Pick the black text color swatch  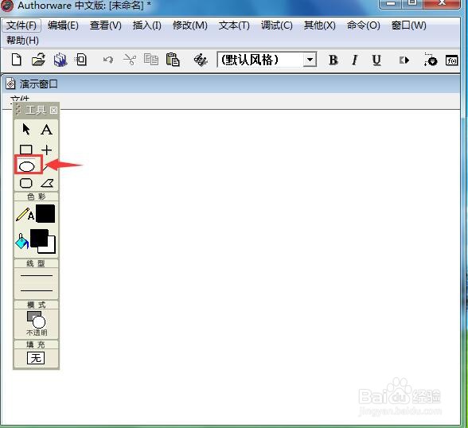point(45,213)
